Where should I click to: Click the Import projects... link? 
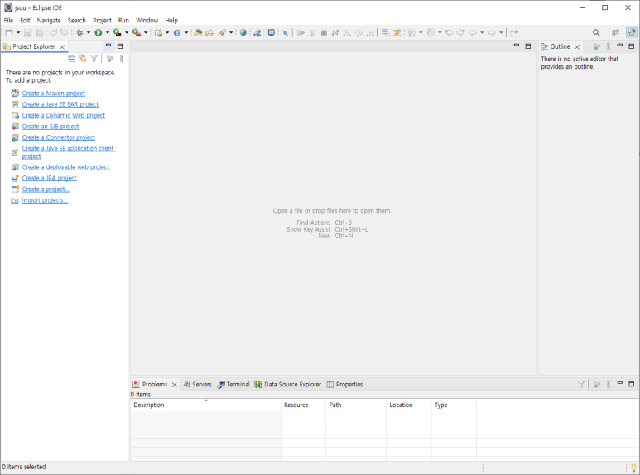tap(45, 200)
